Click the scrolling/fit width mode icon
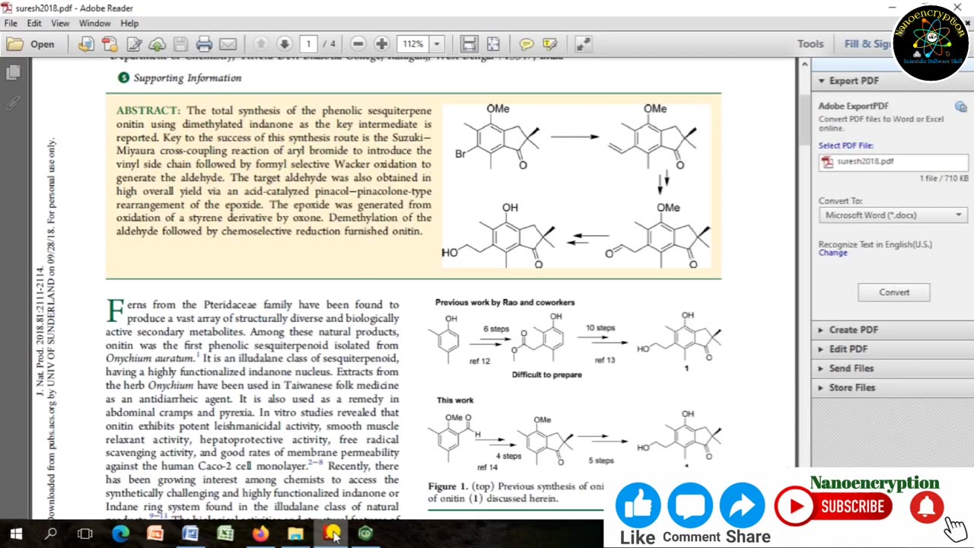The width and height of the screenshot is (974, 548). click(x=469, y=44)
